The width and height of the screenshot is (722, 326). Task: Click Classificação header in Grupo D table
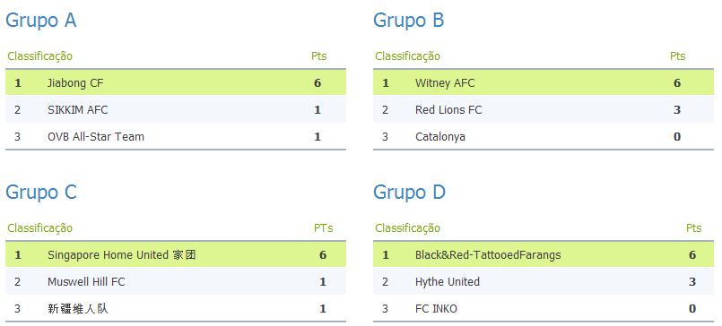(407, 228)
